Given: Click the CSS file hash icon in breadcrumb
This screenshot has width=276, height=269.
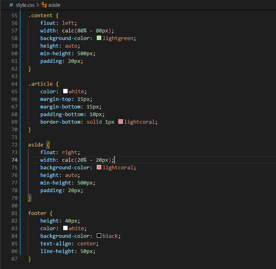Looking at the screenshot, I should pyautogui.click(x=11, y=5).
